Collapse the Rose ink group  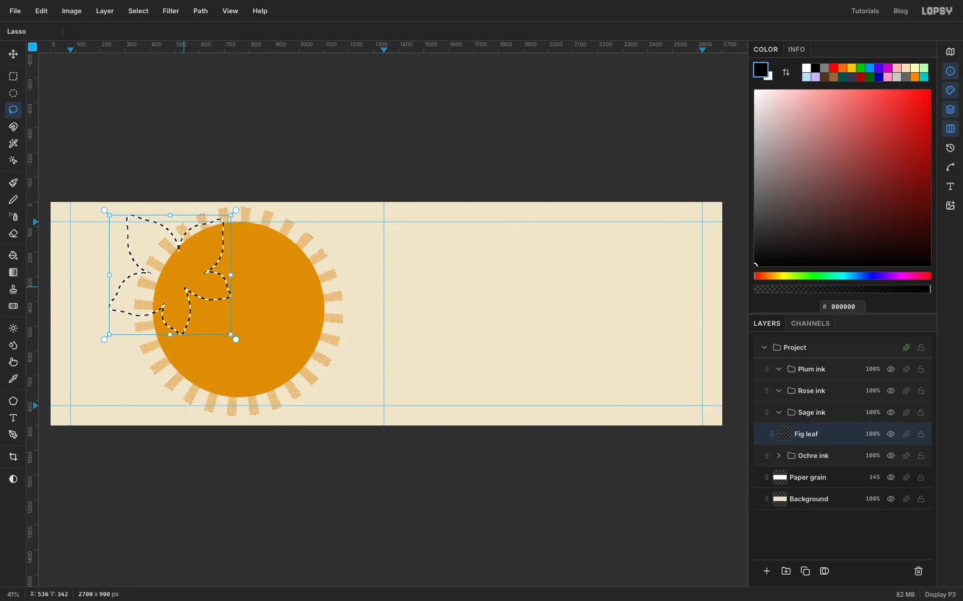pos(779,391)
